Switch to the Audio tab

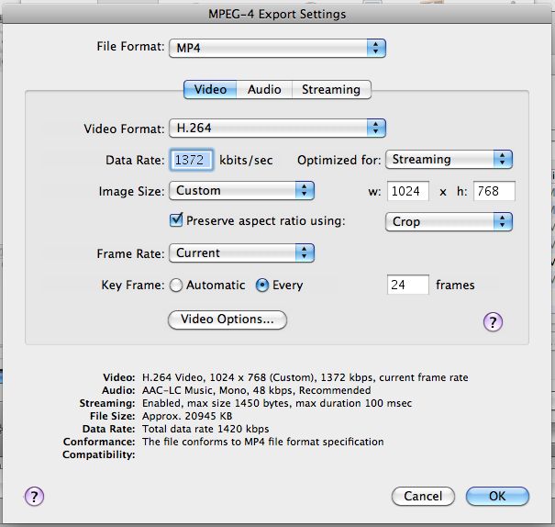pyautogui.click(x=264, y=89)
